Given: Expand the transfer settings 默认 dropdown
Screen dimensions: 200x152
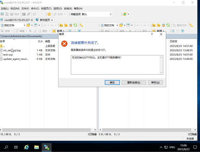Looking at the screenshot, I should (110, 14).
